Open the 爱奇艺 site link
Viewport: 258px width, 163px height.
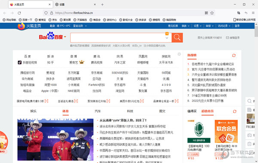(74, 63)
